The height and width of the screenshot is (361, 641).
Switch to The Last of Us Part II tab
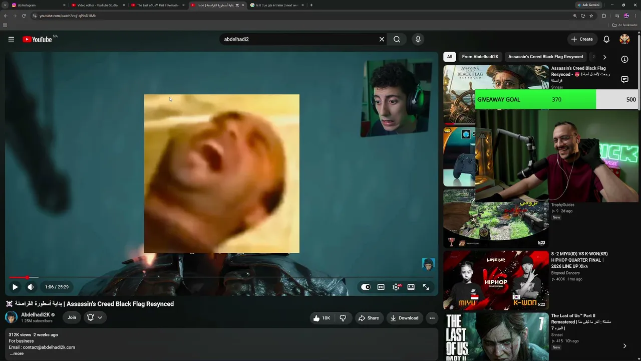tap(157, 5)
